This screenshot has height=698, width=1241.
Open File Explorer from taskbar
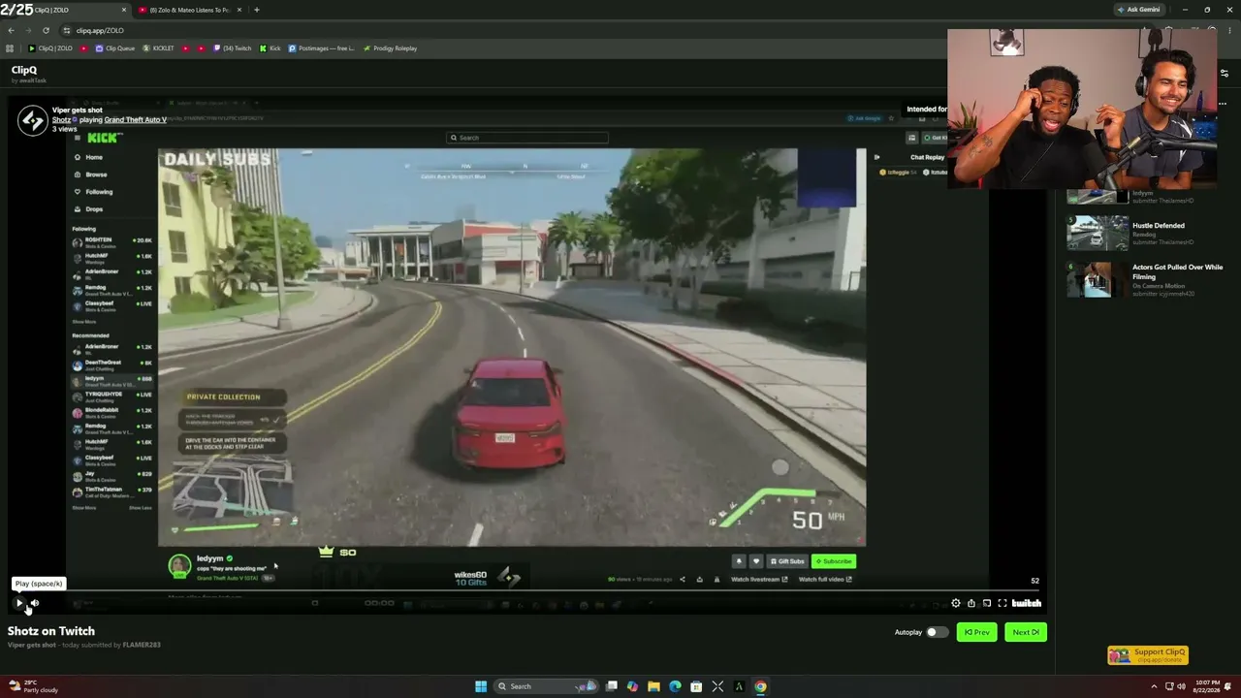[653, 686]
